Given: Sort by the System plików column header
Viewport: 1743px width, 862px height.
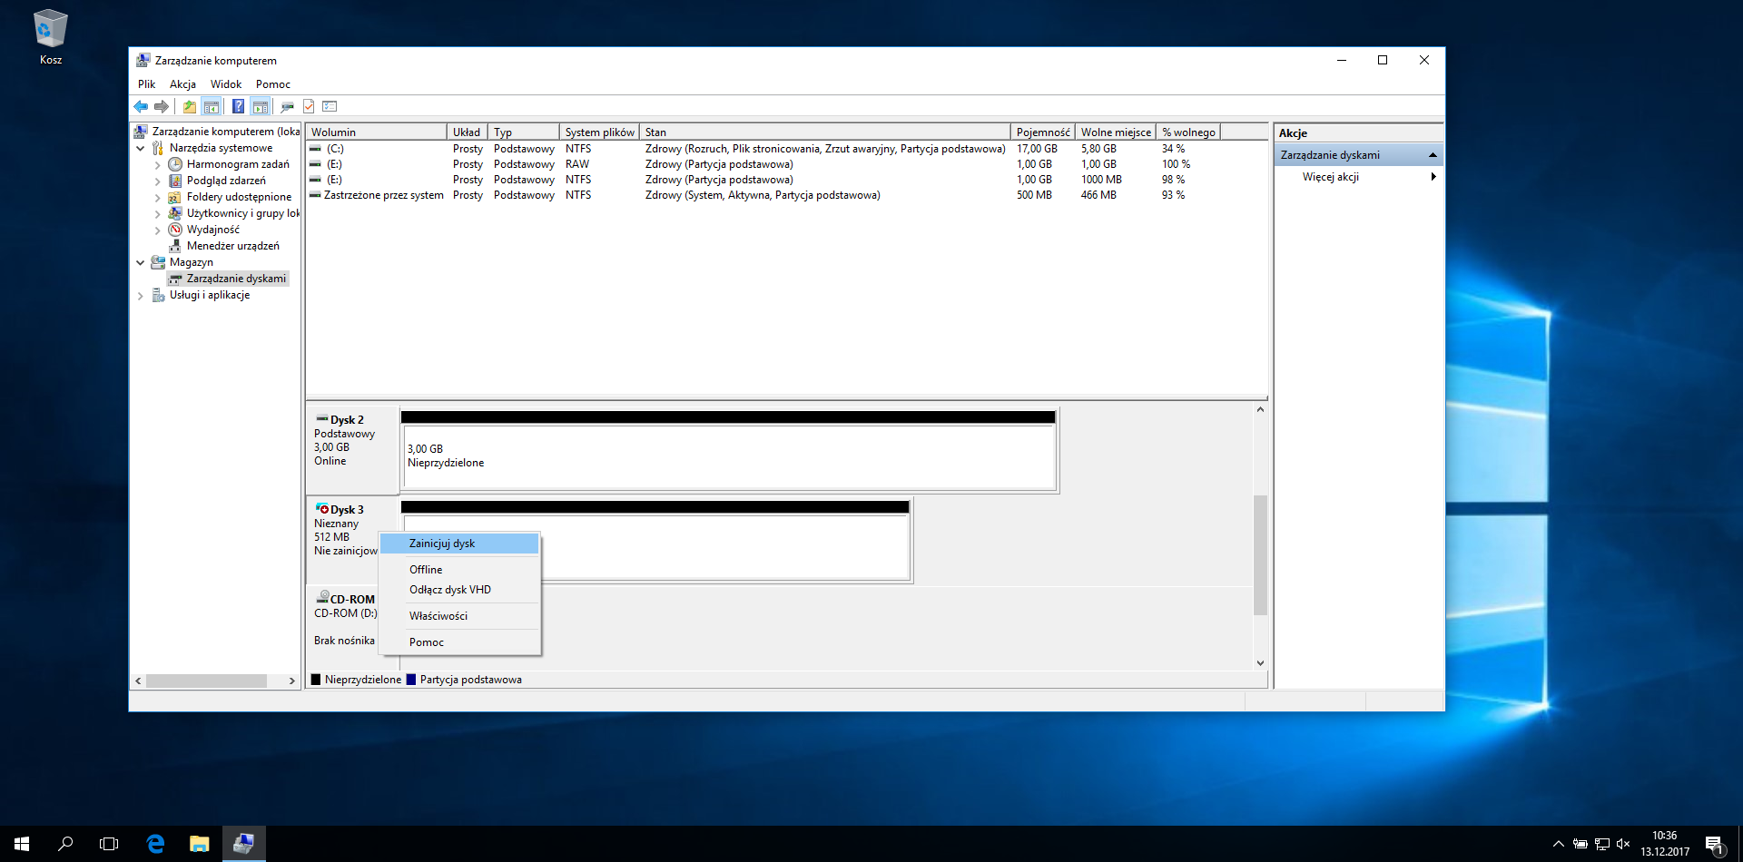Looking at the screenshot, I should pos(599,132).
